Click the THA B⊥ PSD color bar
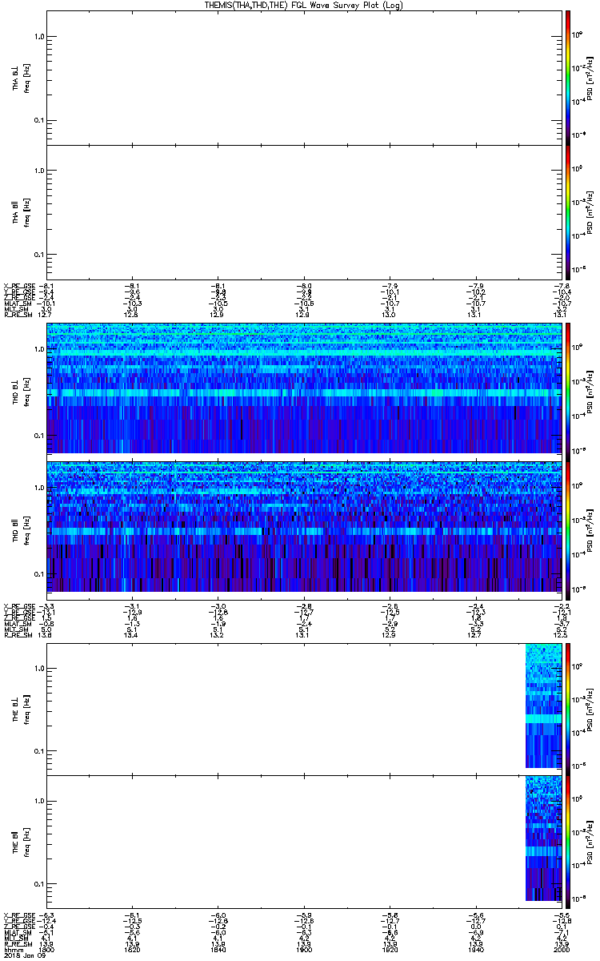Image resolution: width=600 pixels, height=961 pixels. 567,78
